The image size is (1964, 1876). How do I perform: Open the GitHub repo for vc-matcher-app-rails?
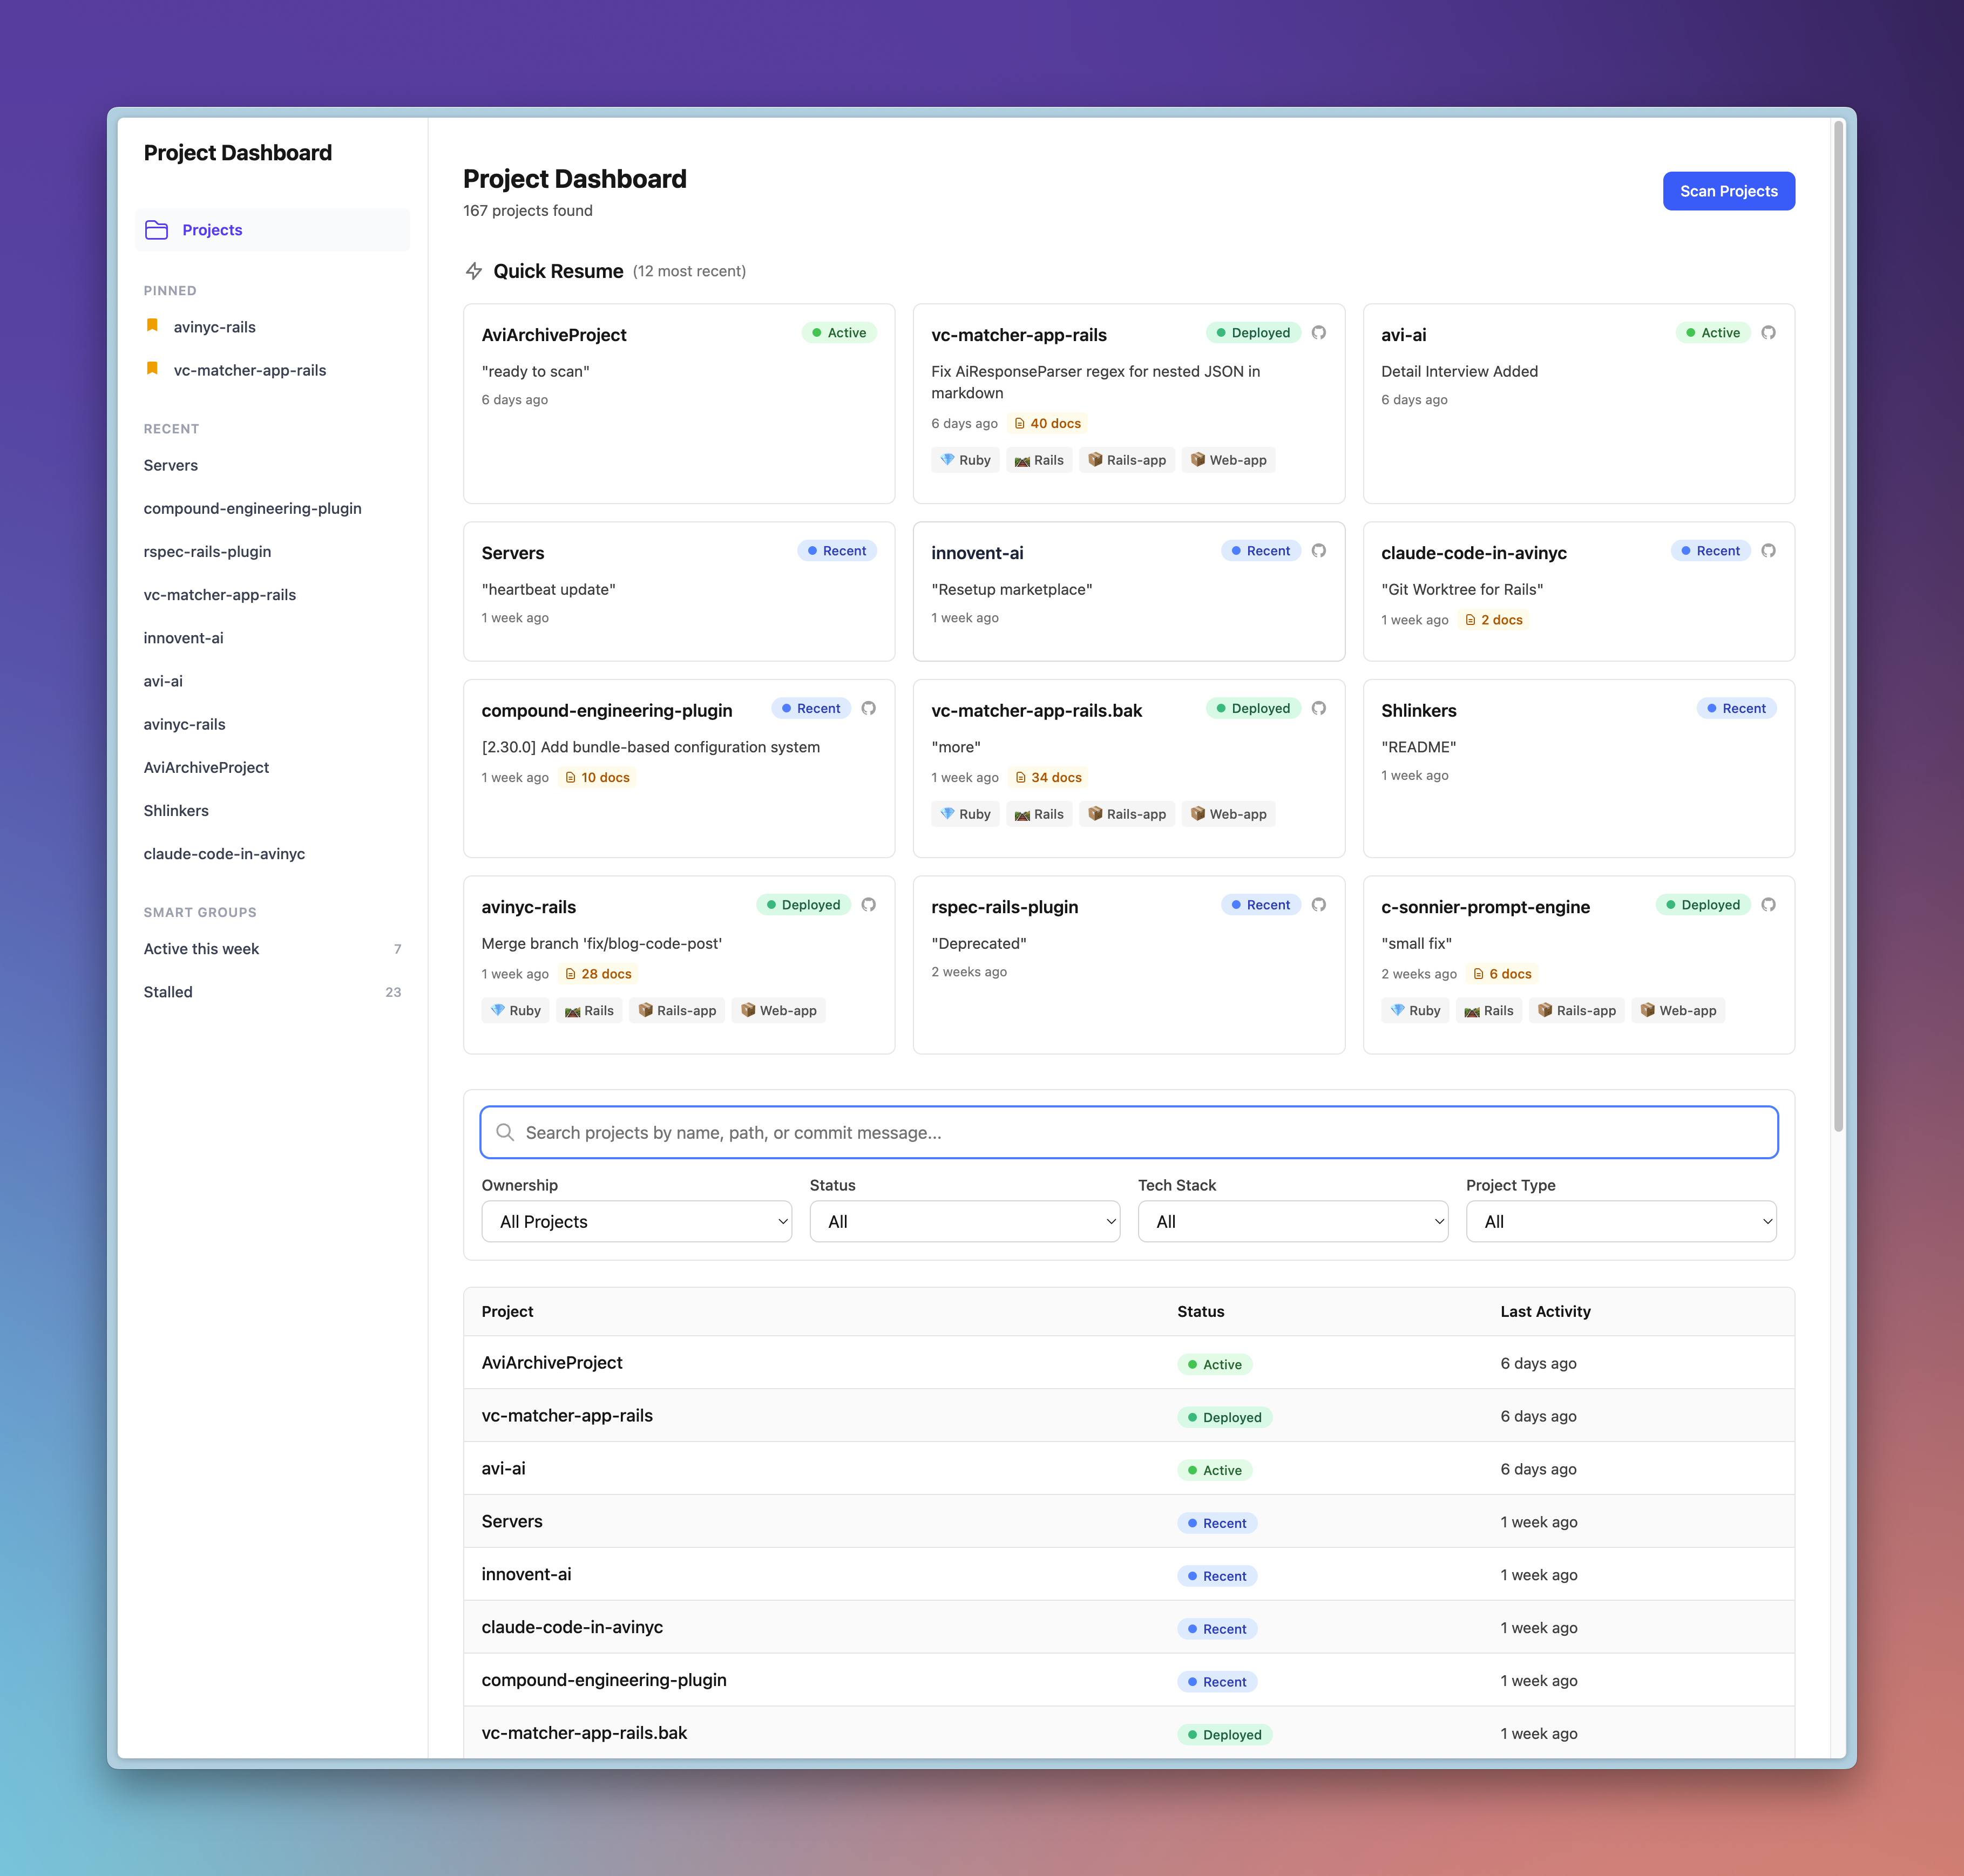(x=1319, y=332)
